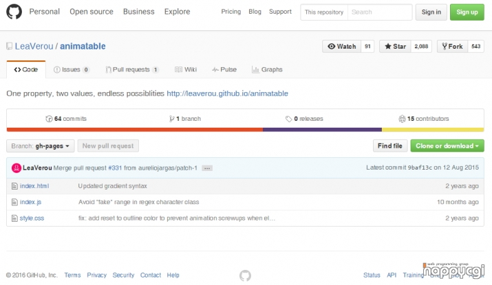View the 2,088 stargazers count
The width and height of the screenshot is (492, 285).
421,46
